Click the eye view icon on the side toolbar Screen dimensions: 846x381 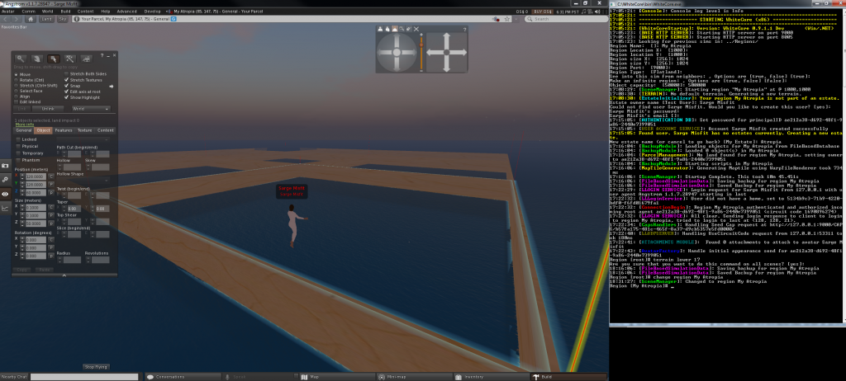(x=5, y=194)
